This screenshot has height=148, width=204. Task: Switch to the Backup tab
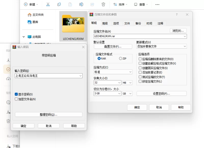click(138, 23)
